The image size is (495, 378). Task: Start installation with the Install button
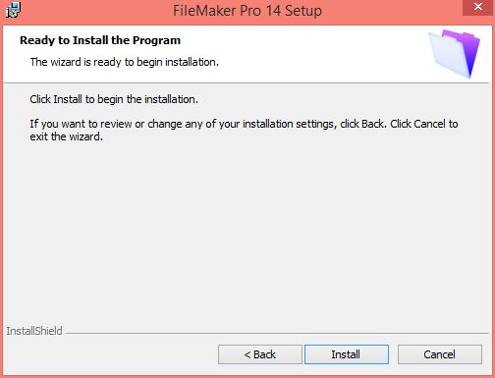pyautogui.click(x=347, y=354)
